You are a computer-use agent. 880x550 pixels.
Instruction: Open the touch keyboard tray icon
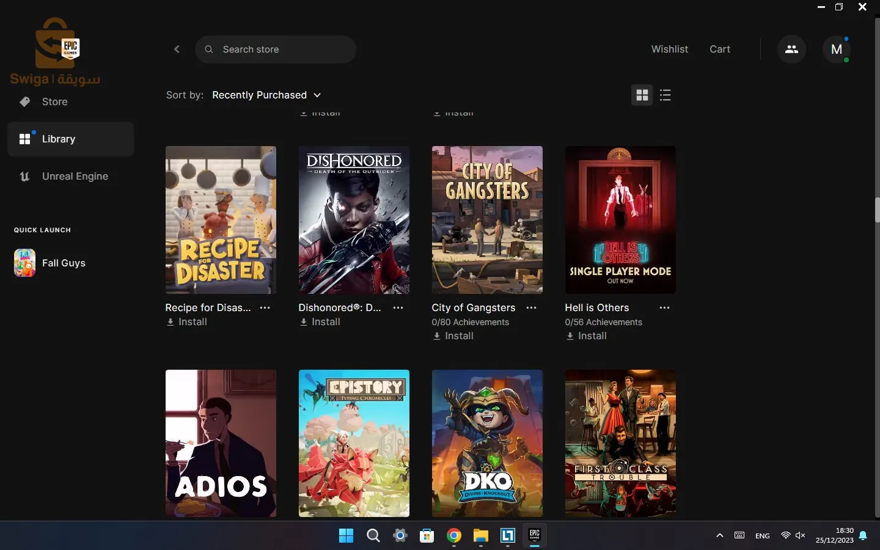point(739,535)
